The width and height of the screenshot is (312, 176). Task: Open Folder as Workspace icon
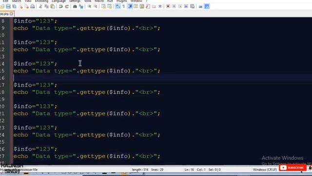point(154,6)
